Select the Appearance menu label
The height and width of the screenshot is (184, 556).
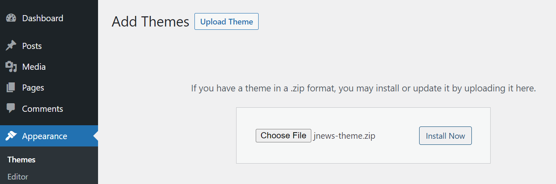point(45,136)
